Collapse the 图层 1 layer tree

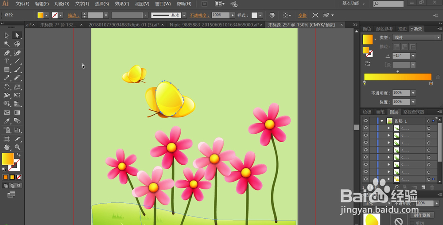[381, 120]
